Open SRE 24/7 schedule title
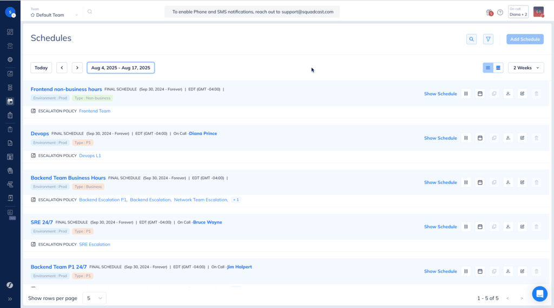This screenshot has width=554, height=308. 42,222
